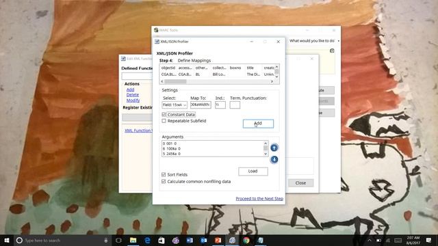Click the Add button in Settings
The width and height of the screenshot is (438, 246).
[258, 124]
